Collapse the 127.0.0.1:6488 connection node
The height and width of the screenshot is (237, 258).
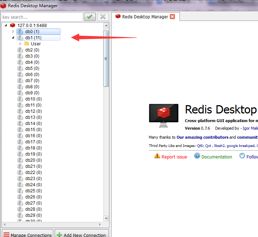[x=6, y=25]
